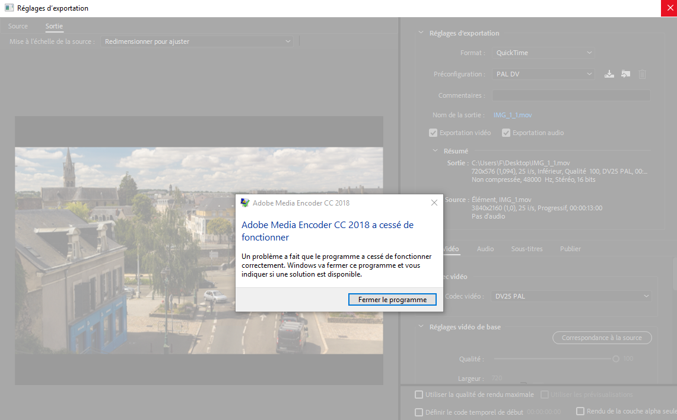Click the import preset icon
677x420 pixels.
625,74
